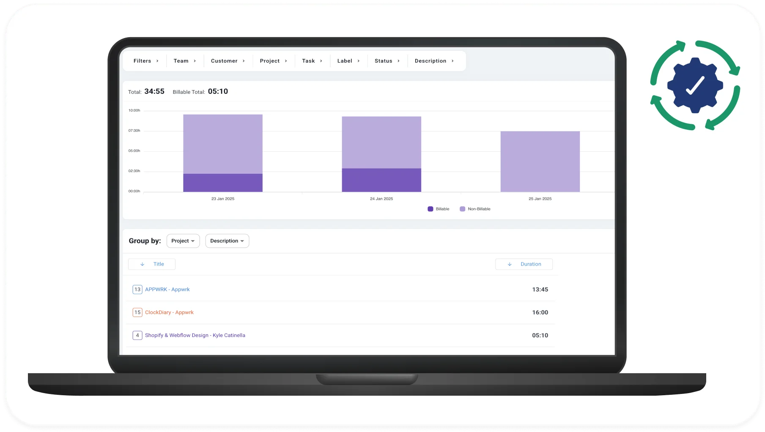765x432 pixels.
Task: Click the 05:10 duration in the Shopify row
Action: [540, 335]
